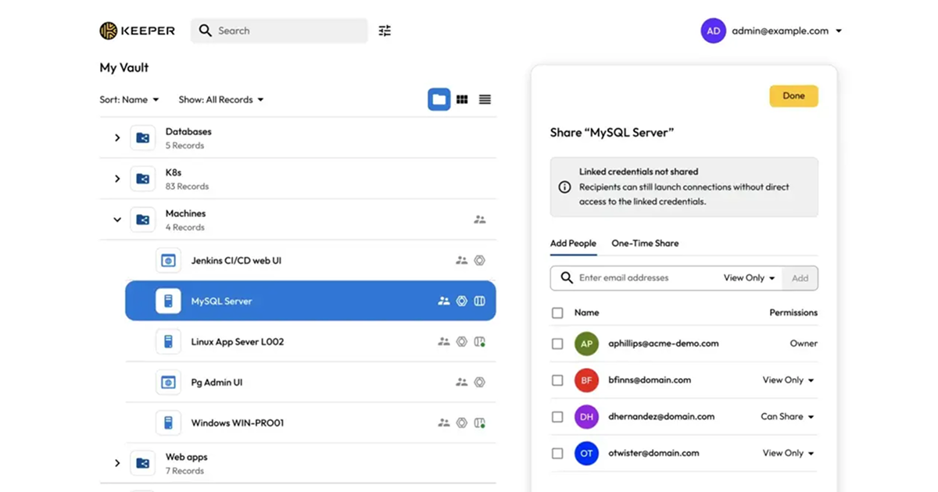Click the hexagon icon on Pg Admin UI row
938x492 pixels.
click(480, 382)
